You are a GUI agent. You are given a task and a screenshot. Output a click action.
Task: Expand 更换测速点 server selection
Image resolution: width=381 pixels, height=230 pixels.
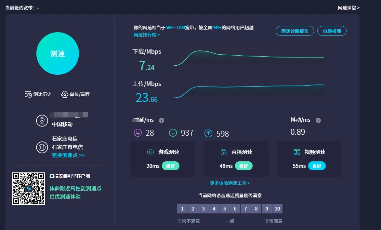68,155
